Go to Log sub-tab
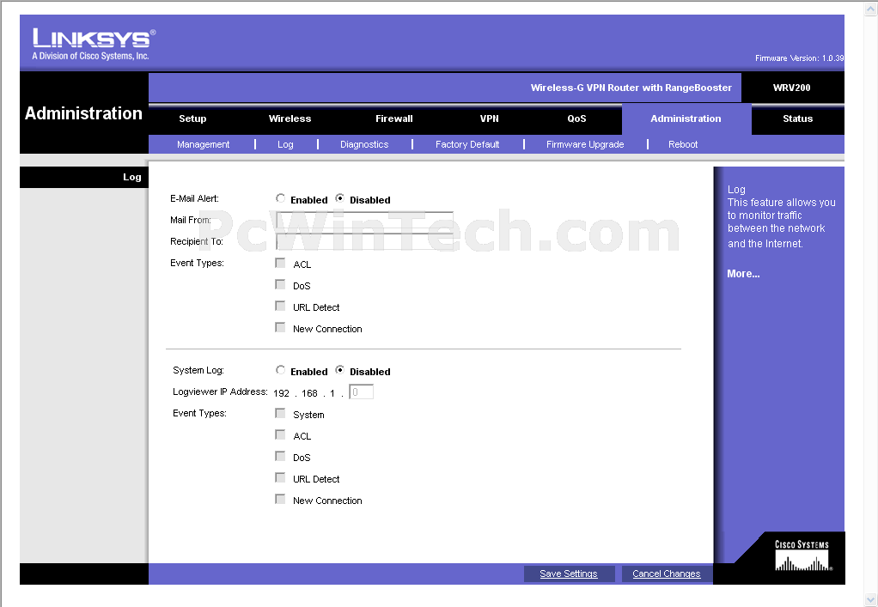Viewport: 878px width, 607px height. click(285, 144)
